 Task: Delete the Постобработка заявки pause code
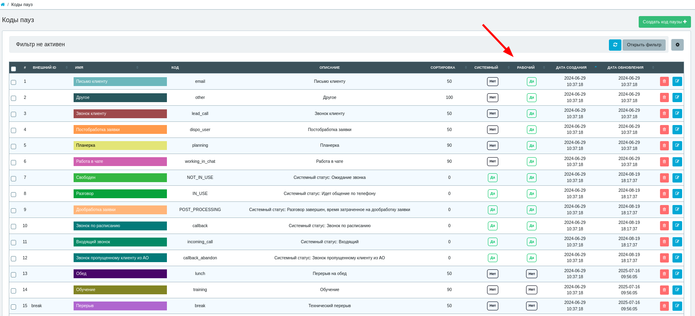664,129
